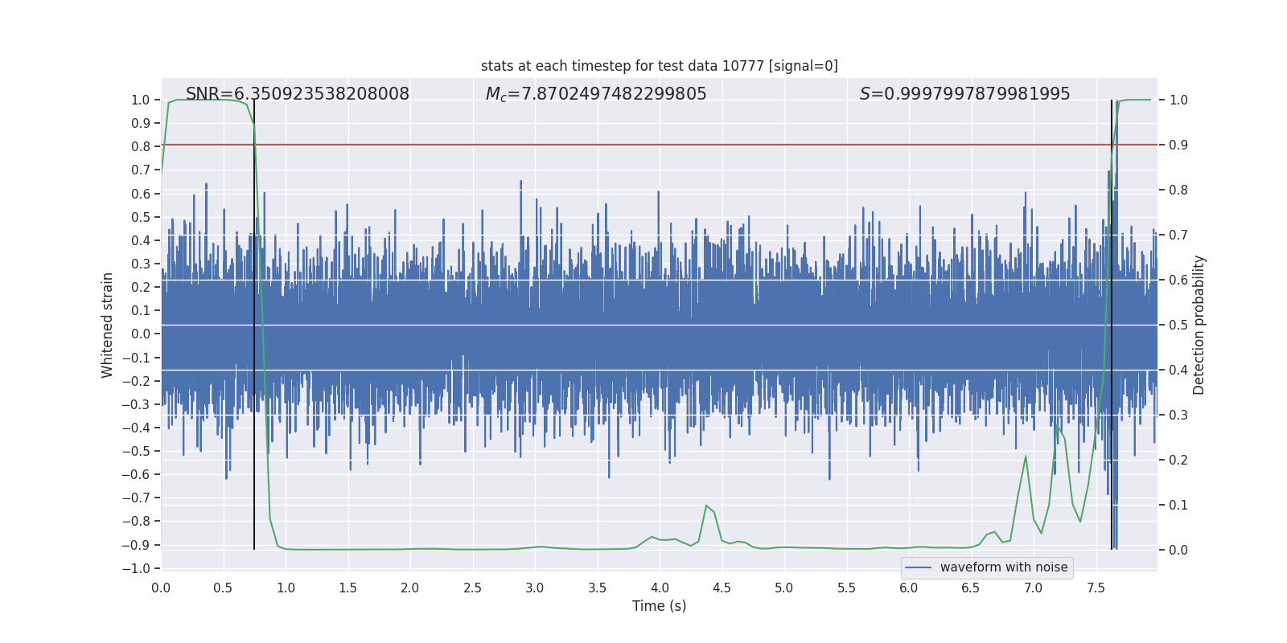Click the 2.5 tick label on time axis
The width and height of the screenshot is (1287, 643).
coord(472,588)
